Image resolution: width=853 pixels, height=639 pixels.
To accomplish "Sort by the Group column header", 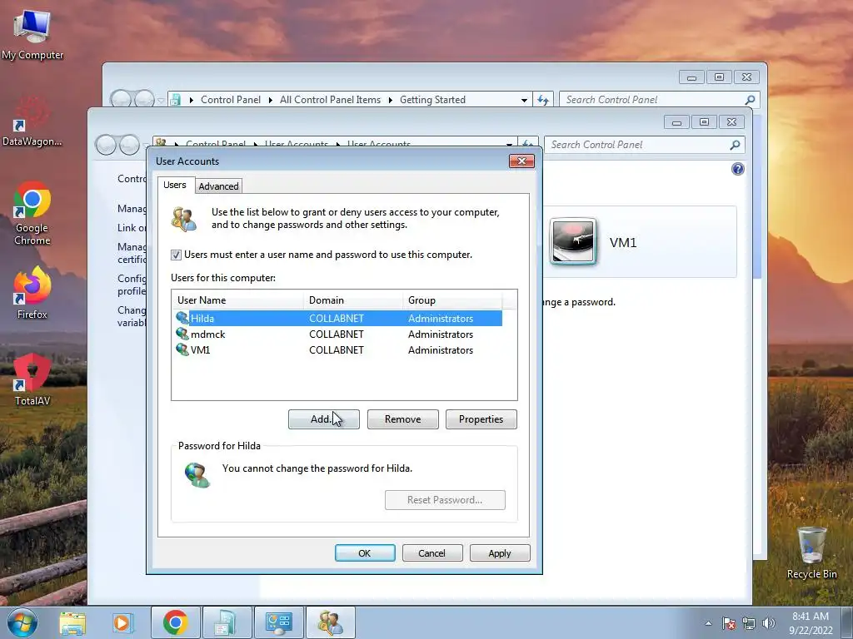I will [452, 300].
